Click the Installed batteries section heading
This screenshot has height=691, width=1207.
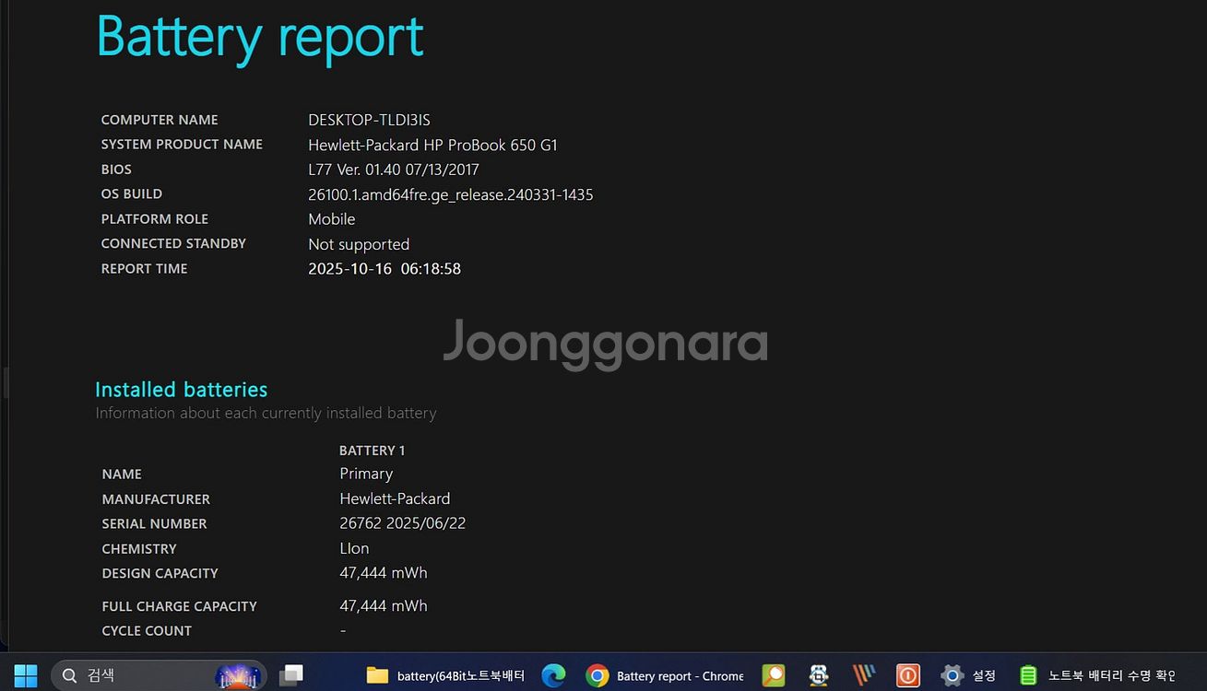click(181, 390)
